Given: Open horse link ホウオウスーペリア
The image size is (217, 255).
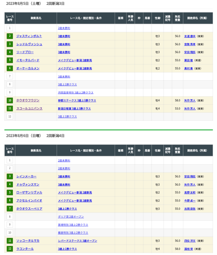Looking at the screenshot, I should (x=29, y=209).
